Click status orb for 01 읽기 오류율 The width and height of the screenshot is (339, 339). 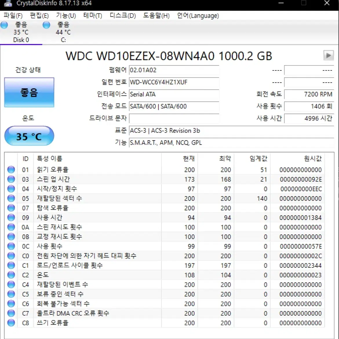coord(11,170)
